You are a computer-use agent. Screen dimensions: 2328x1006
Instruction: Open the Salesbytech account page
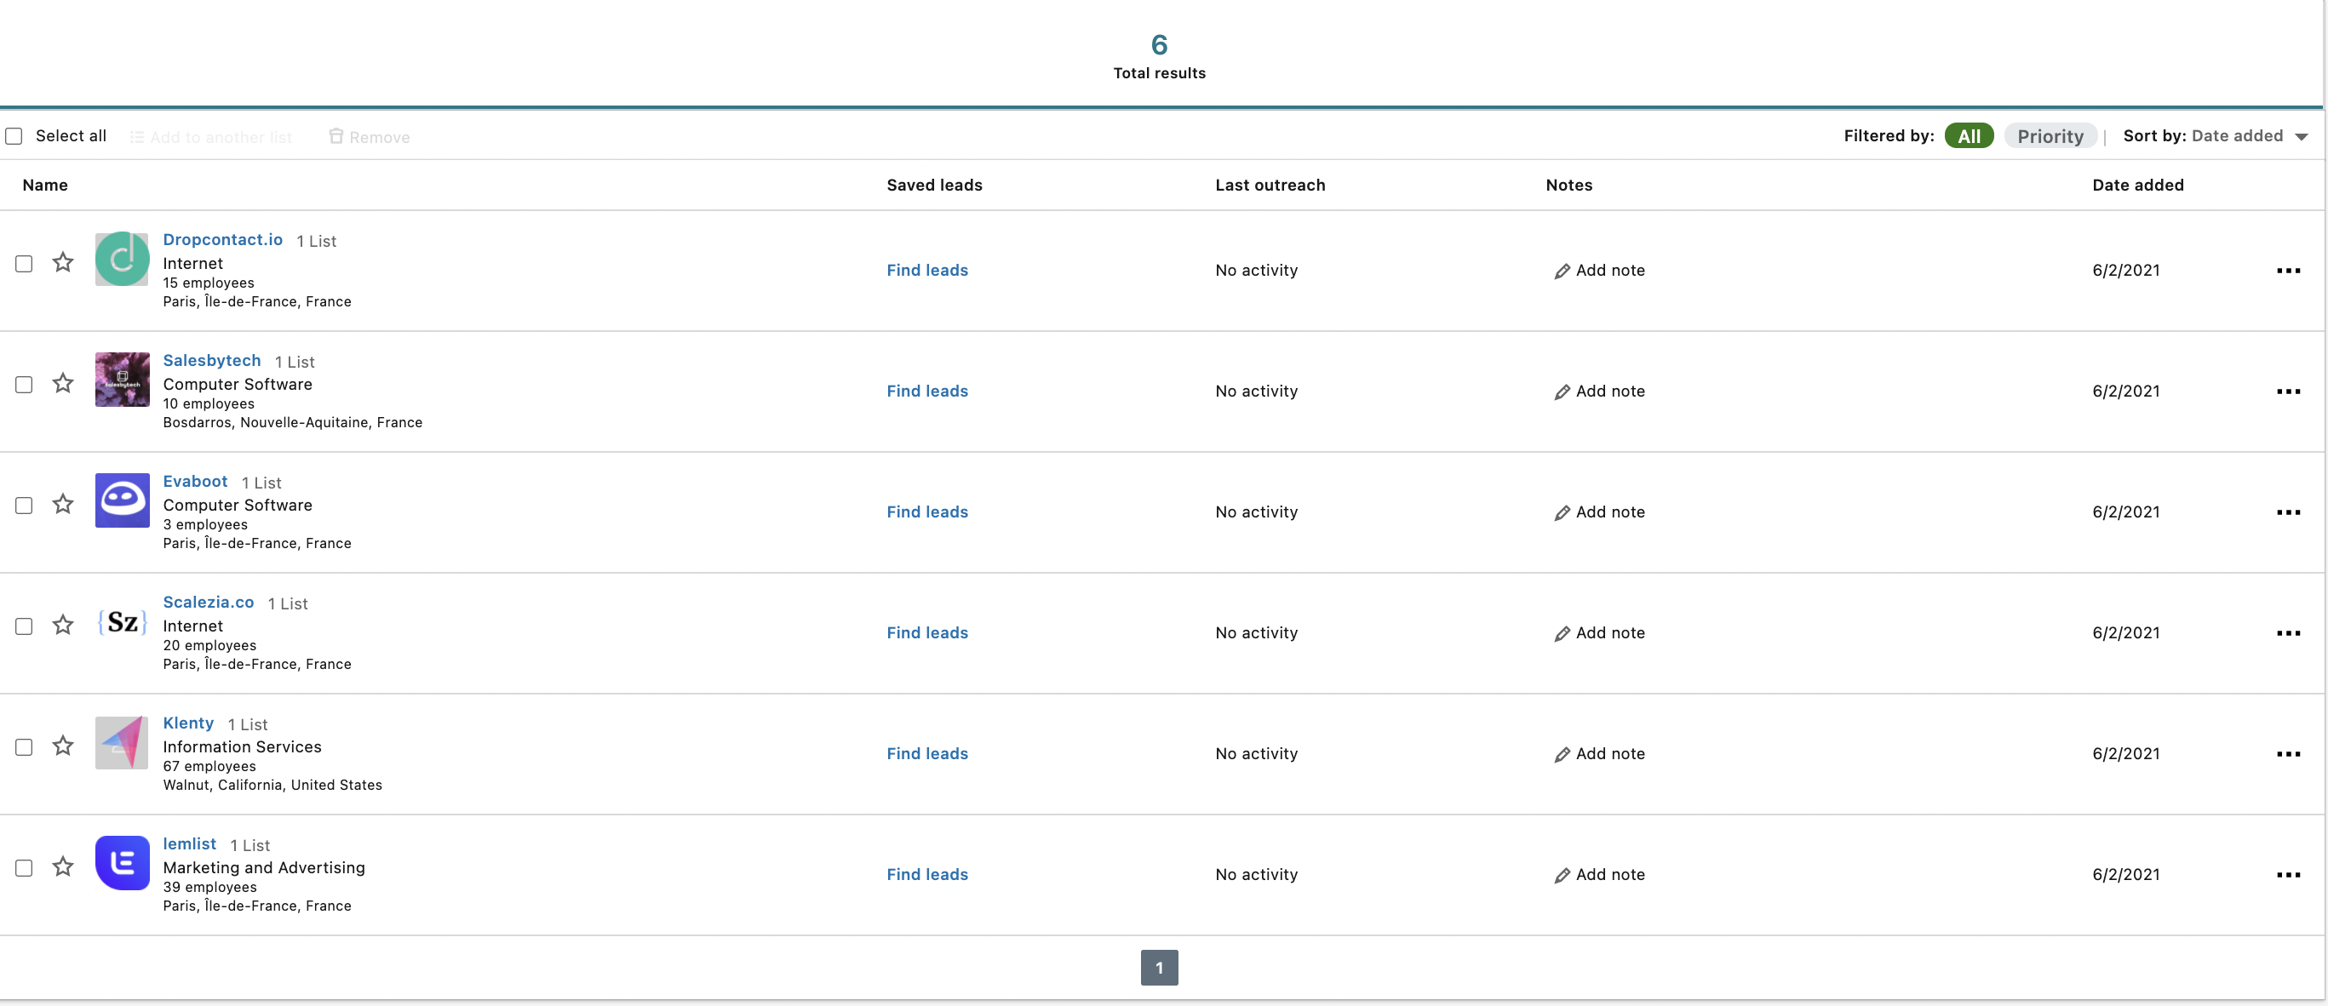(211, 361)
